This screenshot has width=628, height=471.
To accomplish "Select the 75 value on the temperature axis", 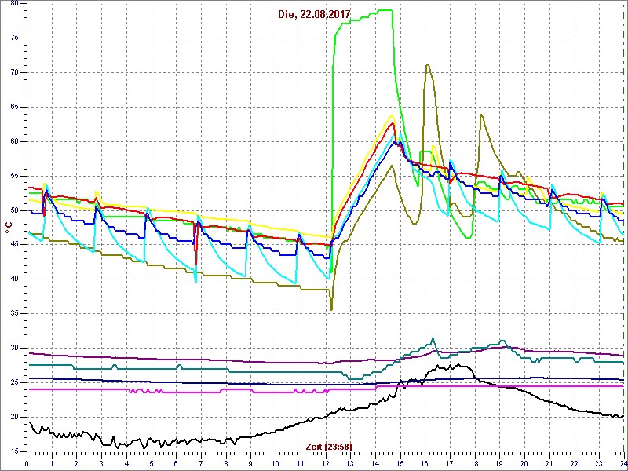I will point(14,38).
